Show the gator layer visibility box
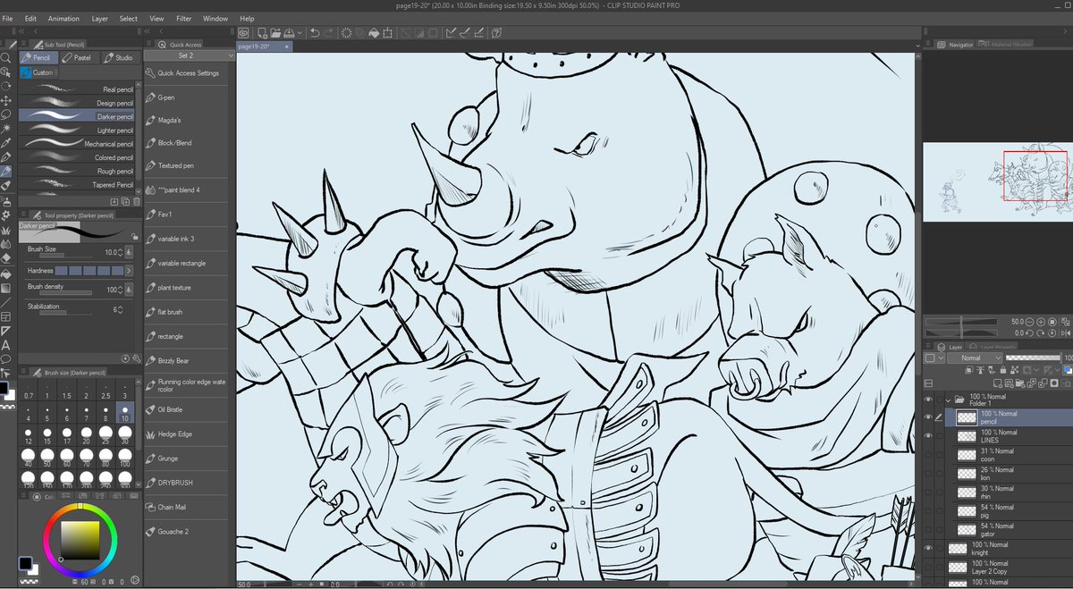 [x=928, y=530]
